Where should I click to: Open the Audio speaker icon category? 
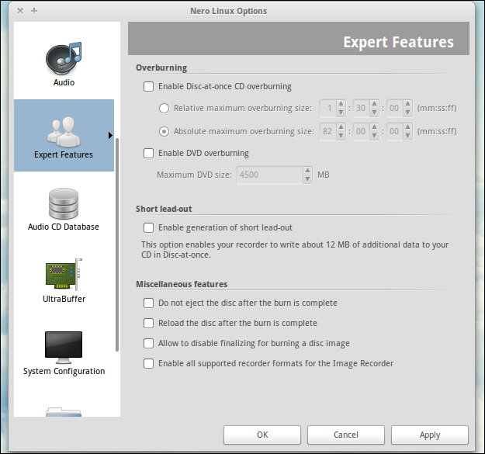[64, 59]
